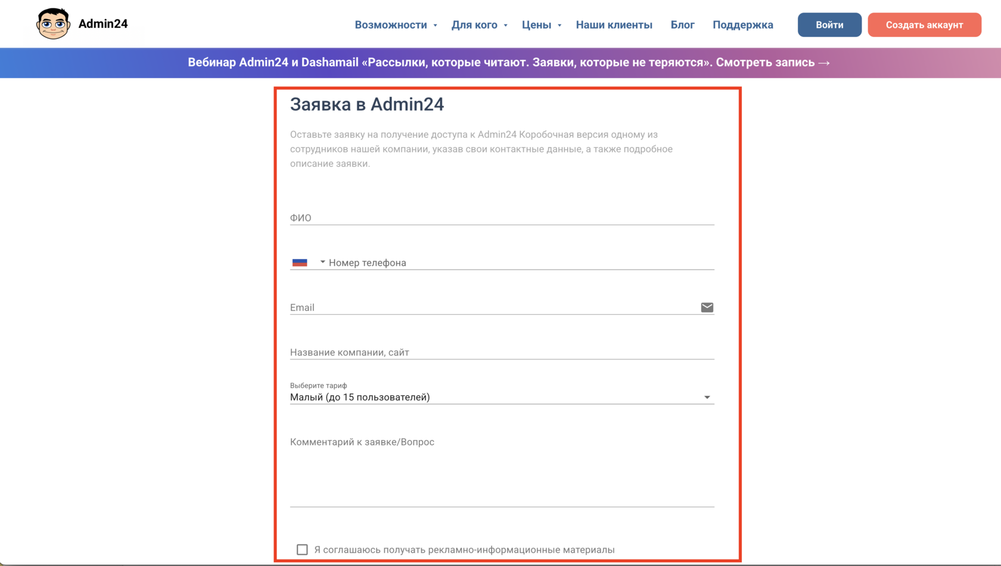This screenshot has width=1001, height=566.
Task: Click the Admin24 mascot logo
Action: tap(53, 24)
